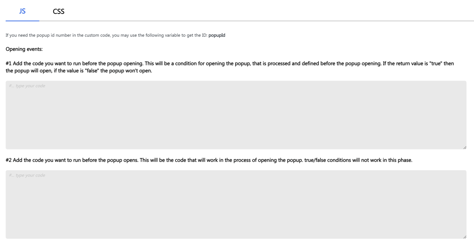Switch to the CSS tab

coord(59,11)
